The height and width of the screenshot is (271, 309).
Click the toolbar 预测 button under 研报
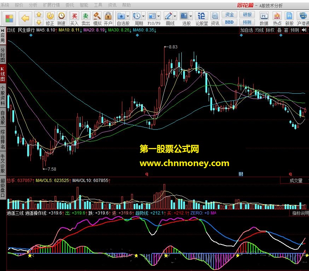(247, 22)
